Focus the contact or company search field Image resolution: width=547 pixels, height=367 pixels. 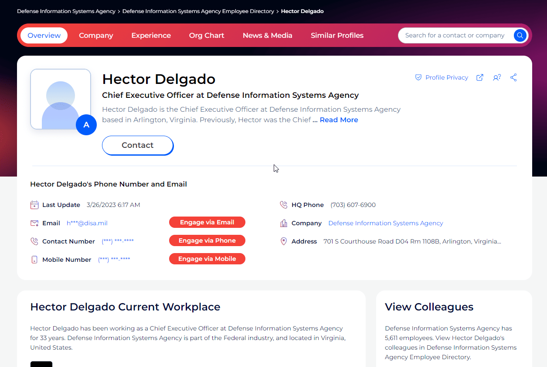pos(455,36)
